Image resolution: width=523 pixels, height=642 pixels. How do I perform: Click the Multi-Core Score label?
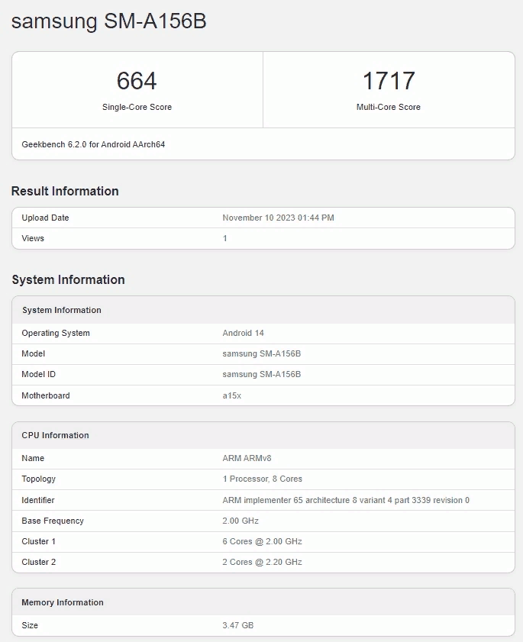(x=389, y=107)
